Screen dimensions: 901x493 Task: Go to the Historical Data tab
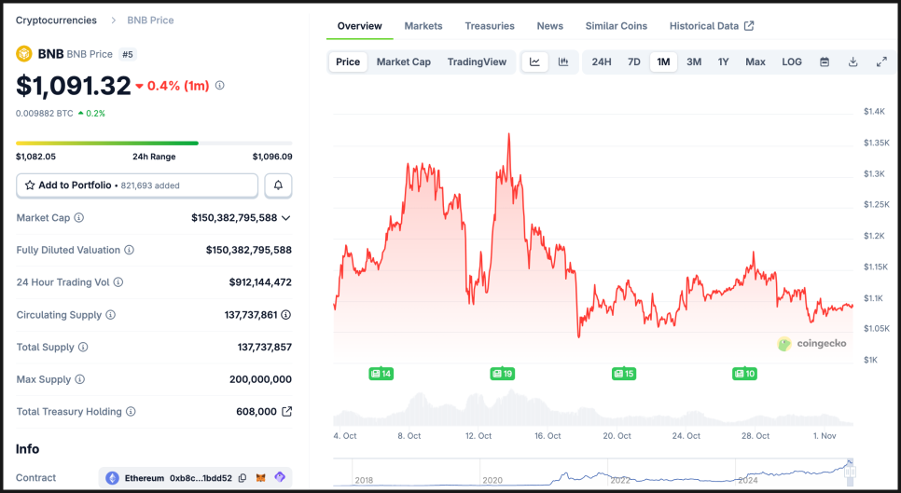click(711, 26)
